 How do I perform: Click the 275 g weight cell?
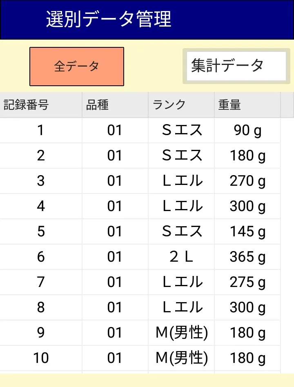[x=247, y=282]
